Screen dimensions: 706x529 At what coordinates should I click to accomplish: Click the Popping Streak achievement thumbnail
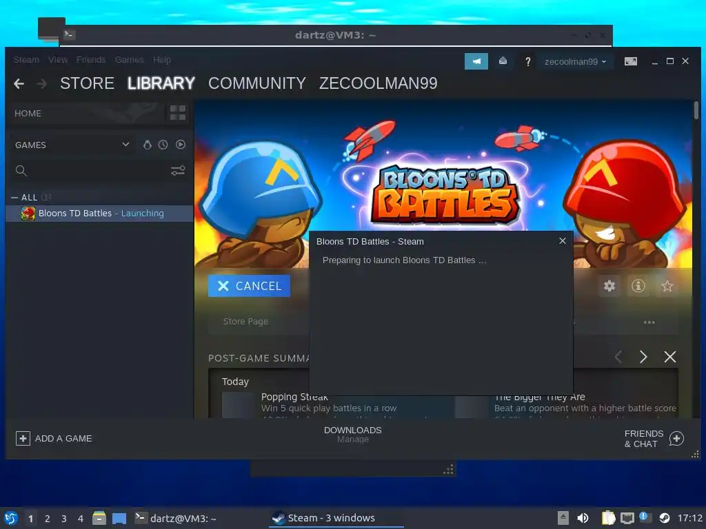(x=238, y=405)
